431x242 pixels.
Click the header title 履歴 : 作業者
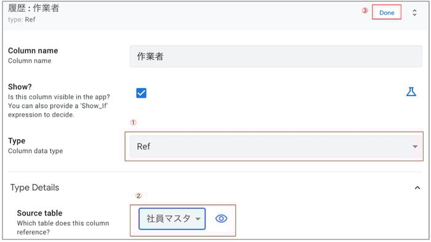pyautogui.click(x=33, y=8)
